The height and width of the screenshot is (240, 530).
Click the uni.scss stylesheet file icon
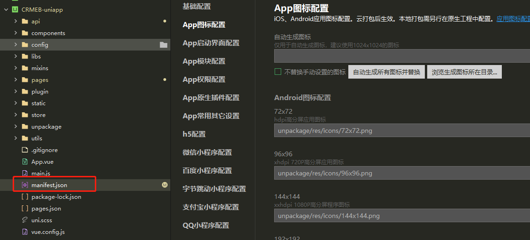pyautogui.click(x=25, y=220)
